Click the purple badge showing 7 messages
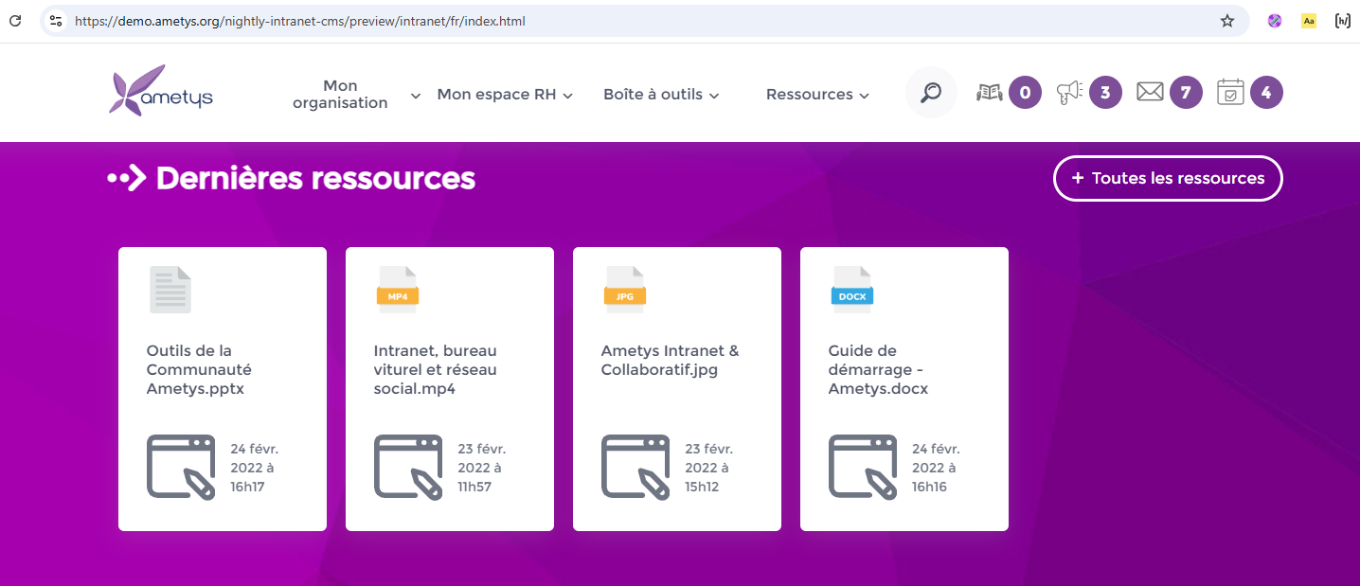This screenshot has height=586, width=1360. coord(1186,93)
